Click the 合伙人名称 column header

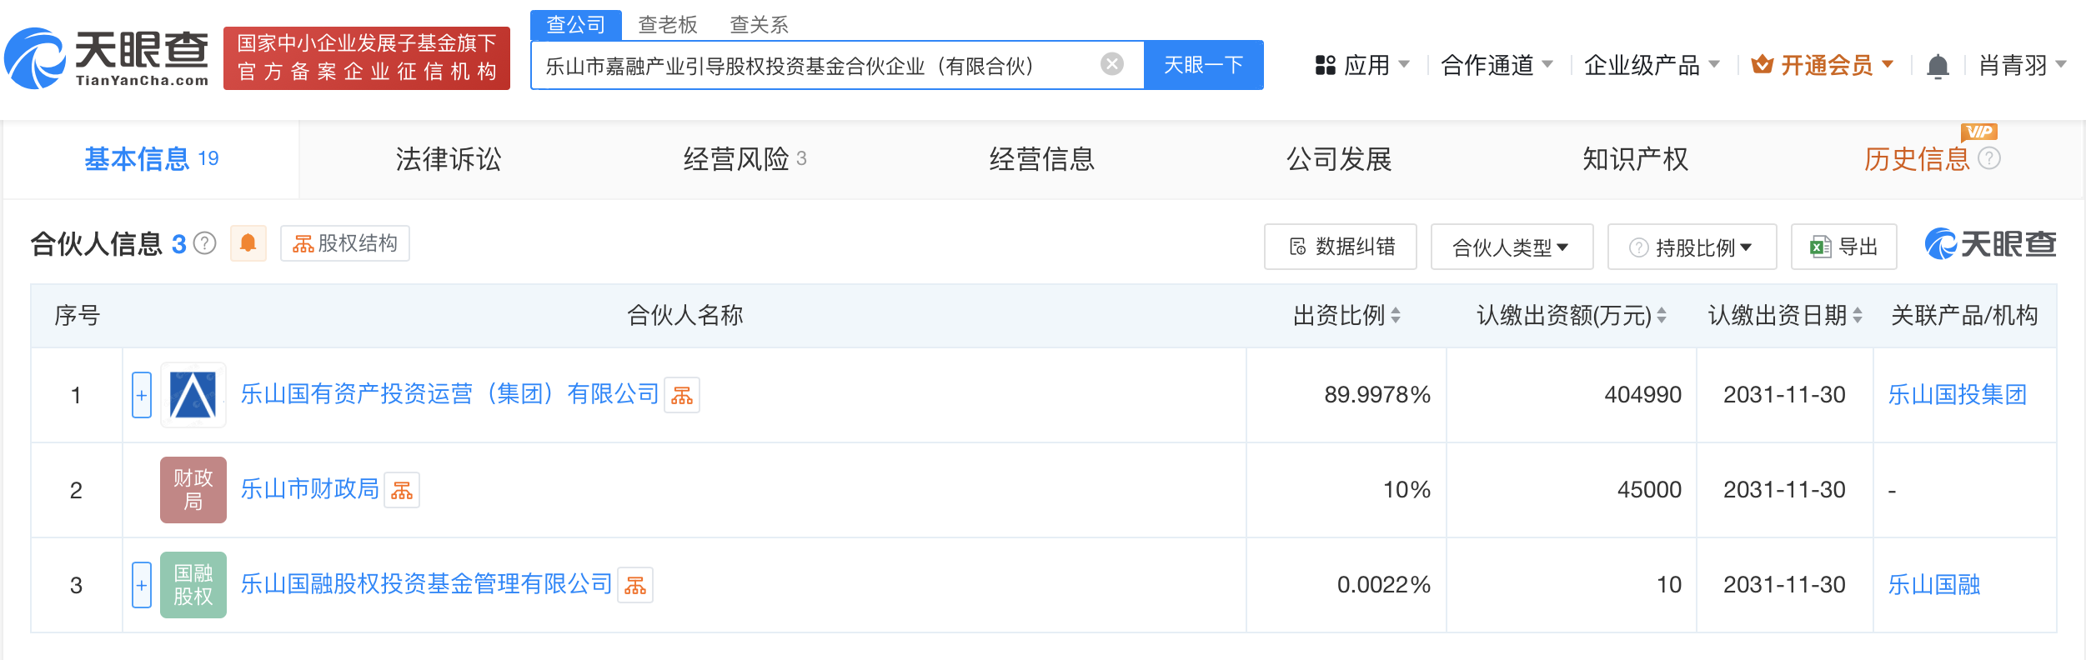point(685,315)
